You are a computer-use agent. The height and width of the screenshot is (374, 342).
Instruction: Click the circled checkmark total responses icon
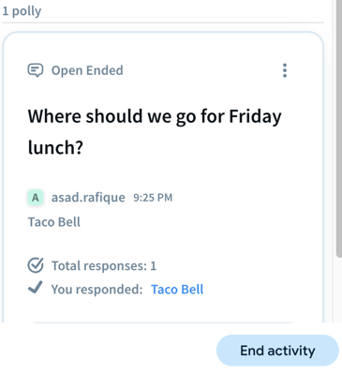(x=36, y=265)
